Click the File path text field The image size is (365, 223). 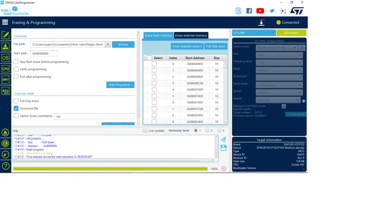(68, 45)
